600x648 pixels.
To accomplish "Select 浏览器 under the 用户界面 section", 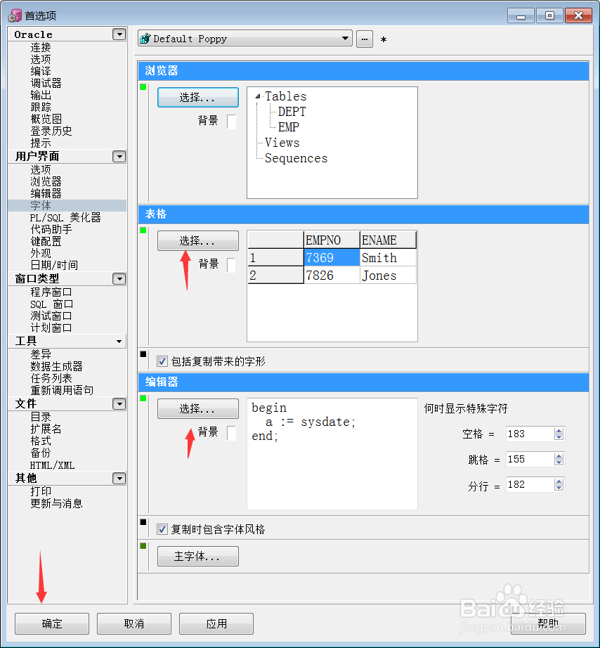I will pyautogui.click(x=46, y=181).
